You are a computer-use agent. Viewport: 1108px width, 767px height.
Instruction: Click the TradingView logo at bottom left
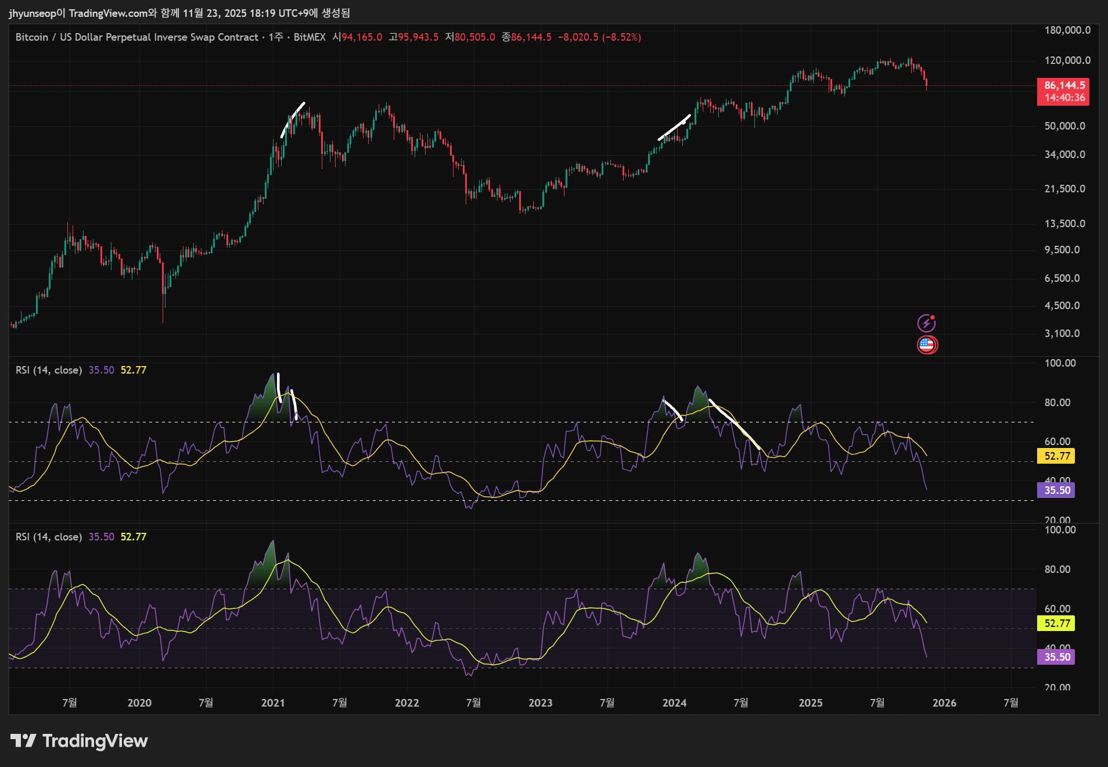click(x=80, y=741)
